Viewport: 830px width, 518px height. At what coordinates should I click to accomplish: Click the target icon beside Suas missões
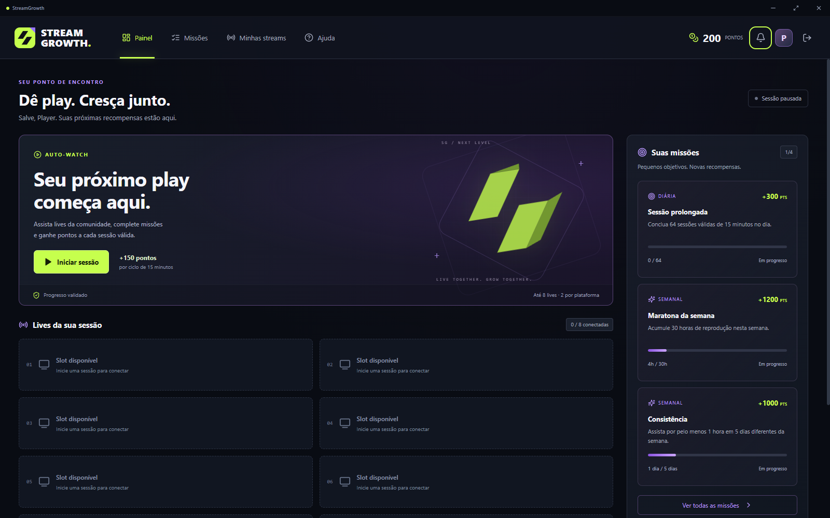pyautogui.click(x=642, y=152)
